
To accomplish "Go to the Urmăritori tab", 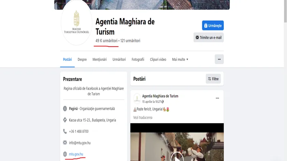I will [119, 59].
